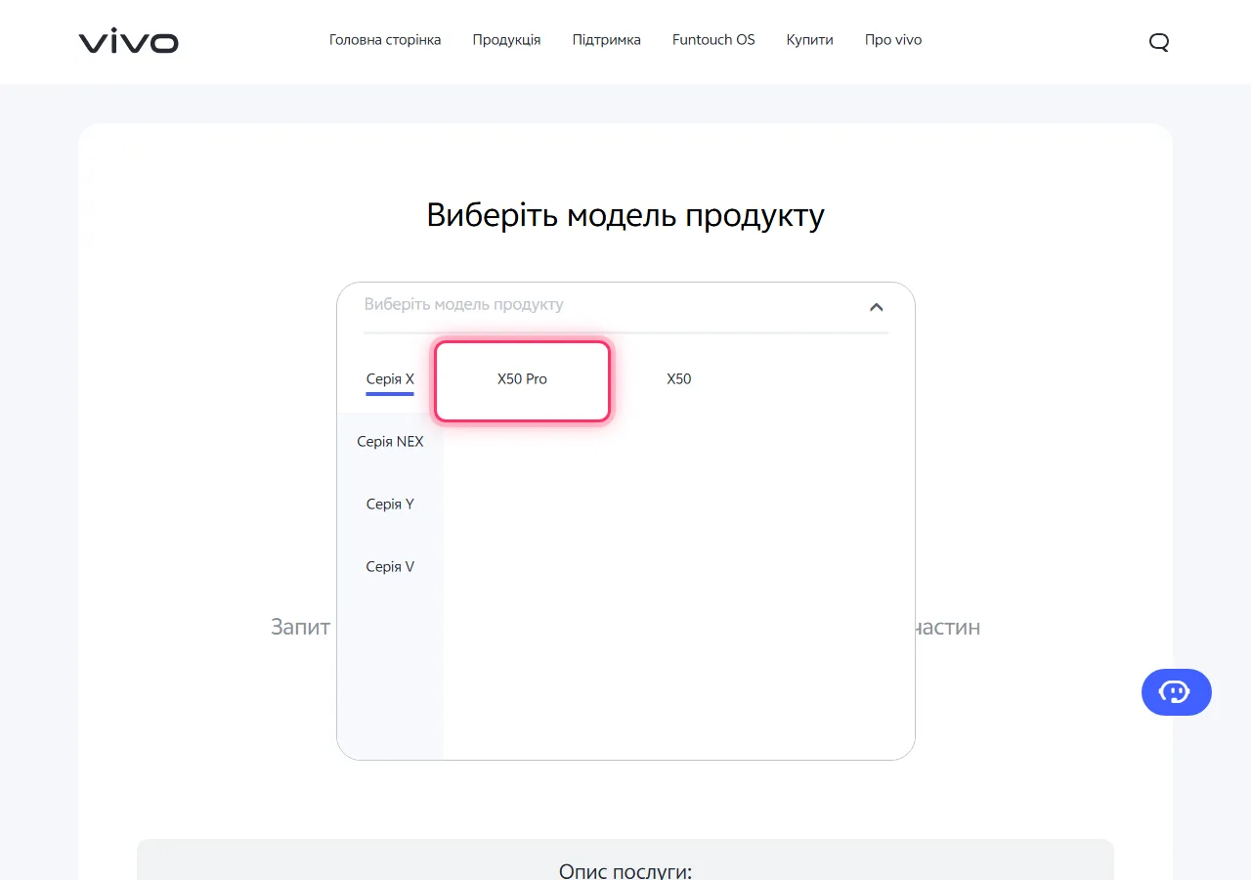Open Продукція menu item

[x=506, y=40]
